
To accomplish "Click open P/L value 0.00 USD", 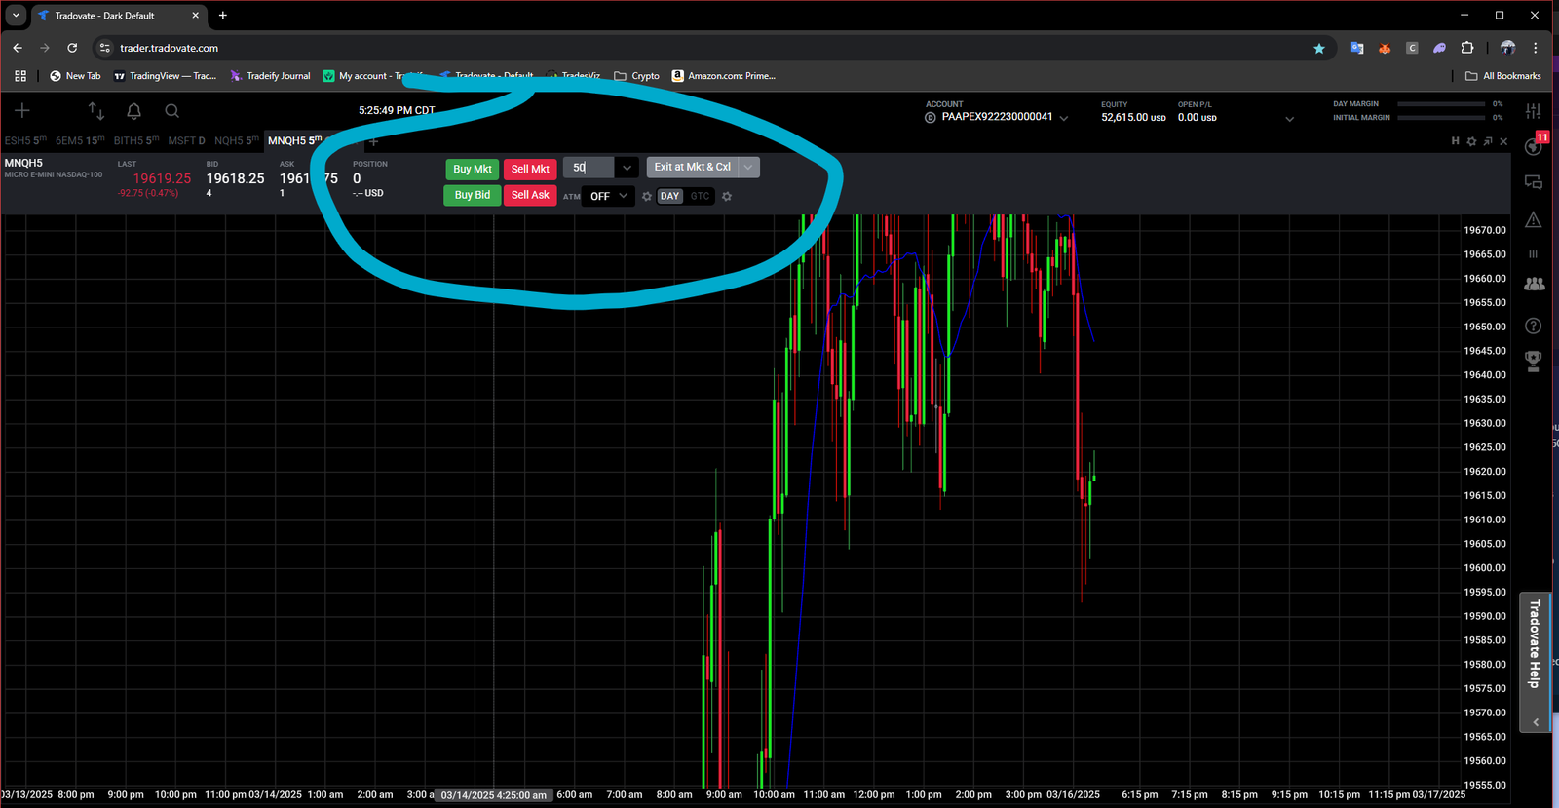I will [x=1197, y=118].
